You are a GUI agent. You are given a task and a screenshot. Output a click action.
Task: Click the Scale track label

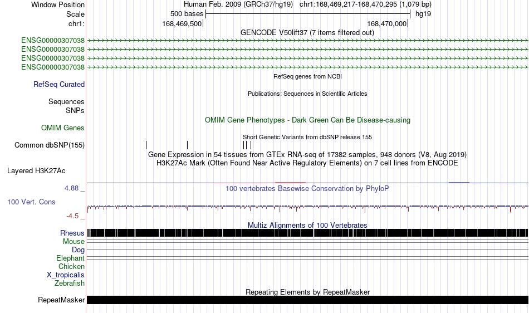tap(75, 14)
